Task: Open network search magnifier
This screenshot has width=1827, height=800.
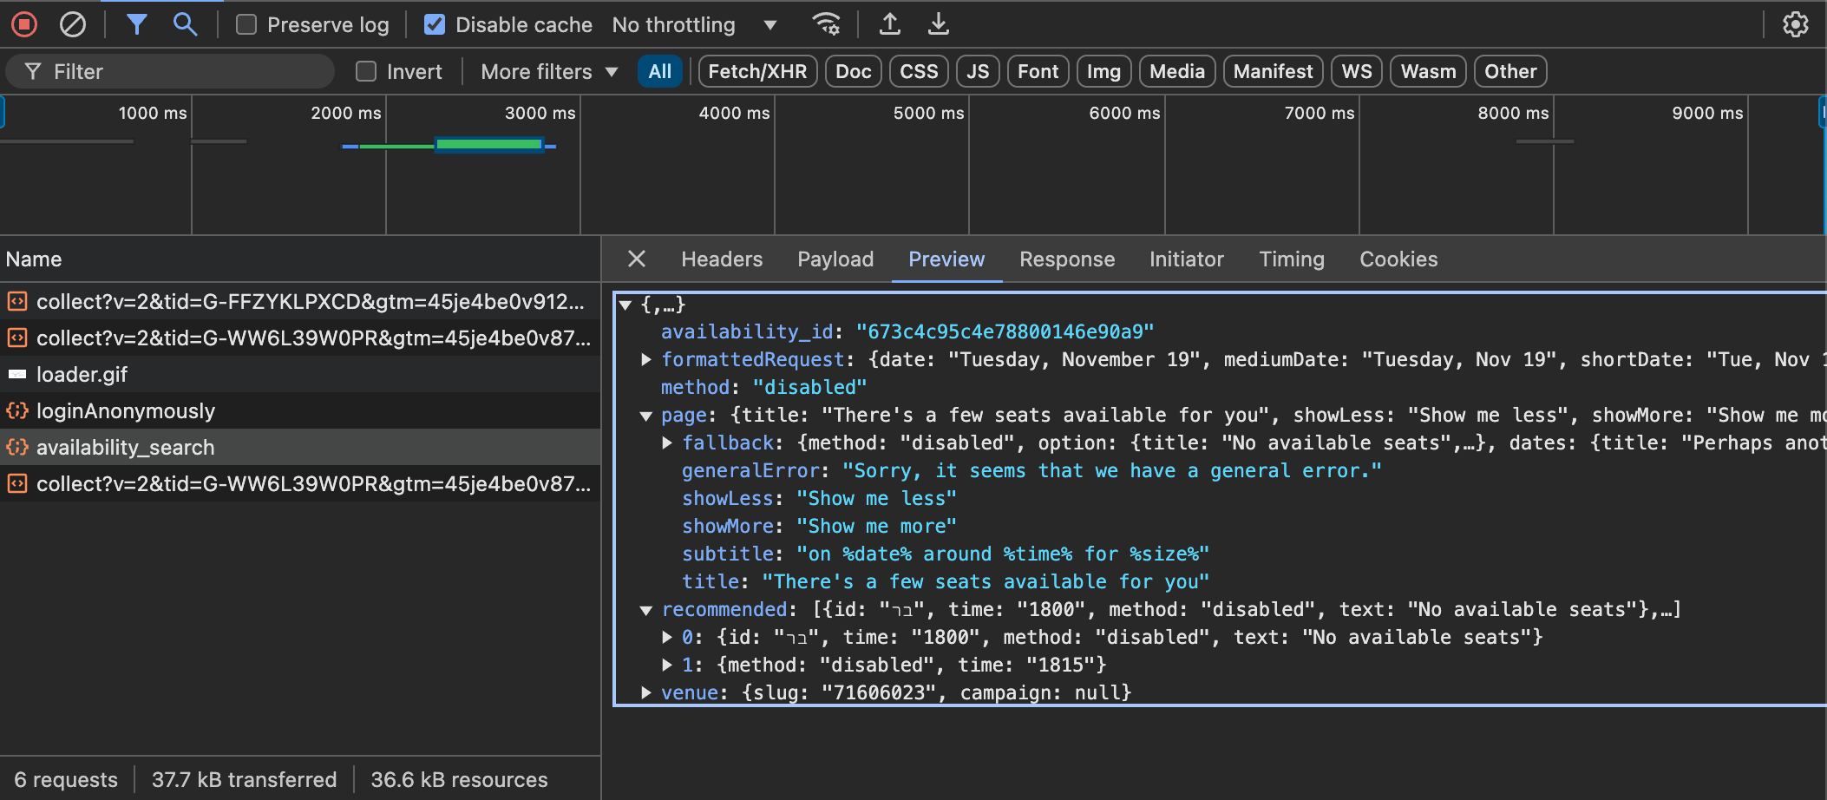Action: [x=185, y=24]
